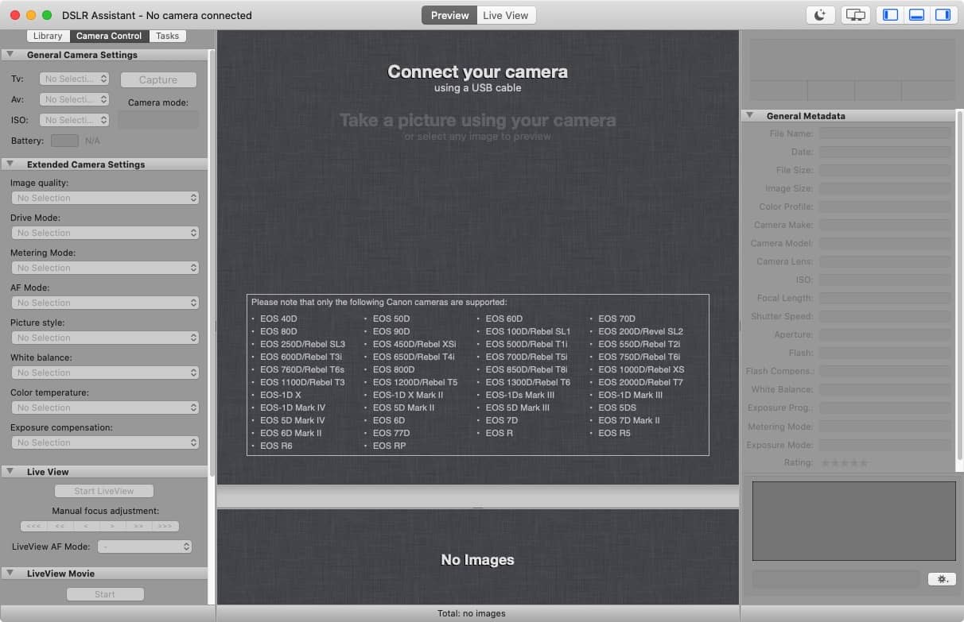The height and width of the screenshot is (622, 964).
Task: Click the text field beside the gear button
Action: click(838, 579)
